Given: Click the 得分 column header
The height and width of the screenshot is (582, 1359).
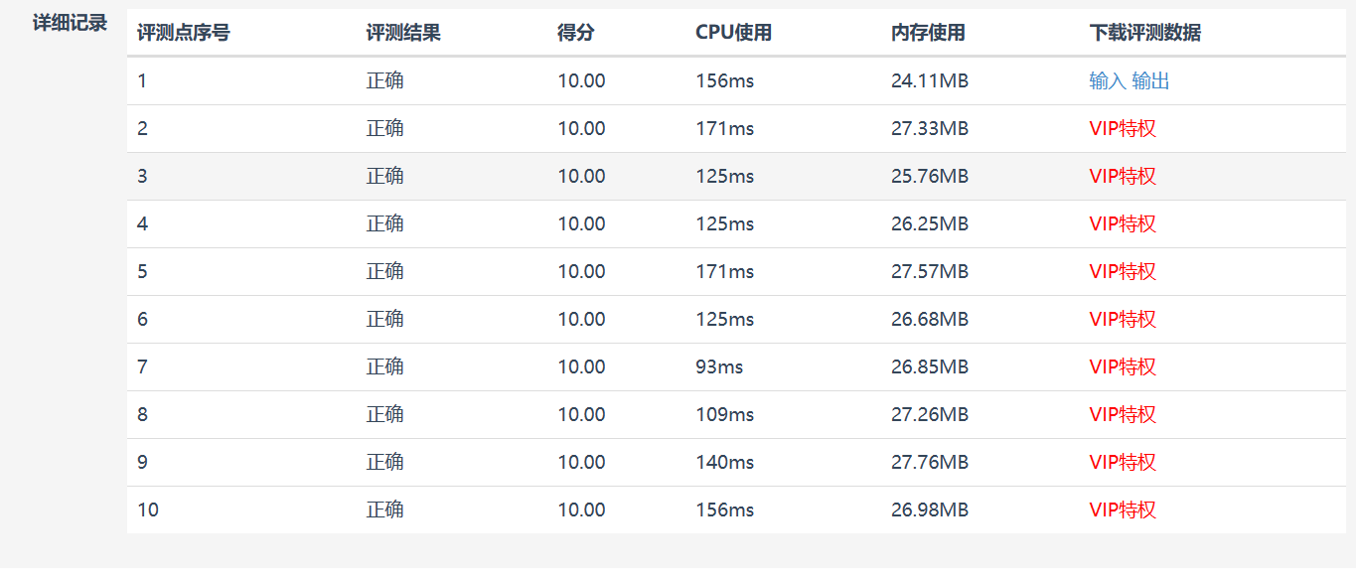Looking at the screenshot, I should (576, 33).
